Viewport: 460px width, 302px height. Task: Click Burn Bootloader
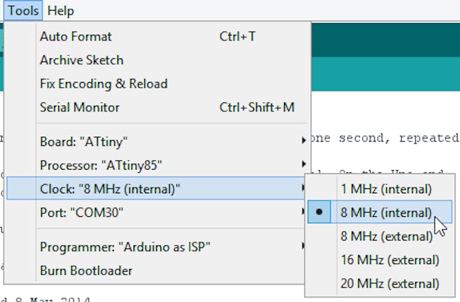point(86,271)
